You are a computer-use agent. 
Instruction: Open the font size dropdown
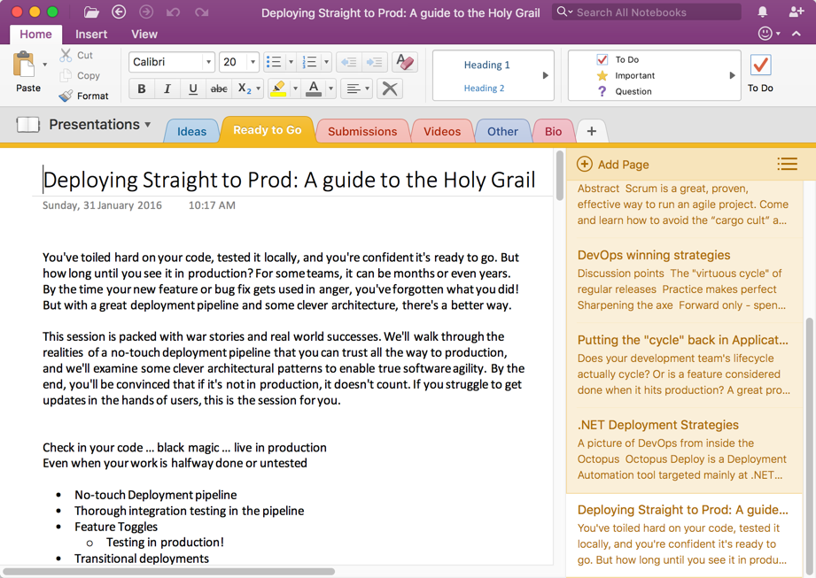[237, 62]
